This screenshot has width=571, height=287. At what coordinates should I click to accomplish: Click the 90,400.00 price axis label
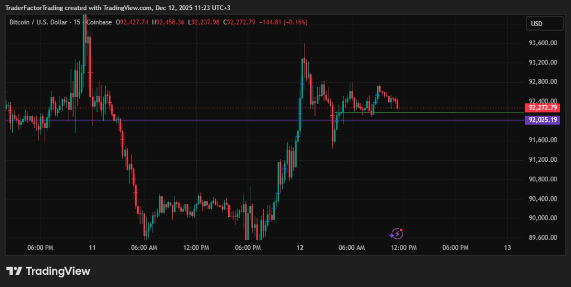pyautogui.click(x=543, y=199)
